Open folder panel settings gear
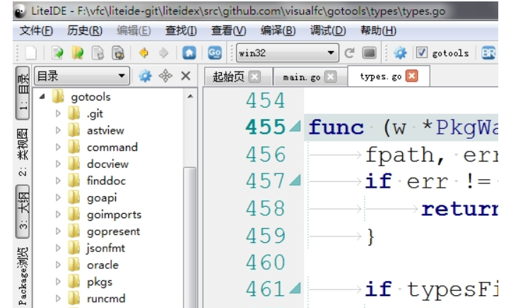 [145, 76]
